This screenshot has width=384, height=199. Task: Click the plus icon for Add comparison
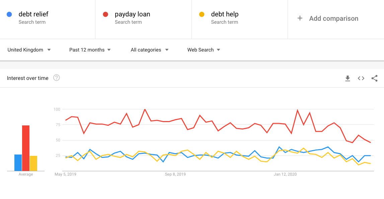click(x=300, y=18)
